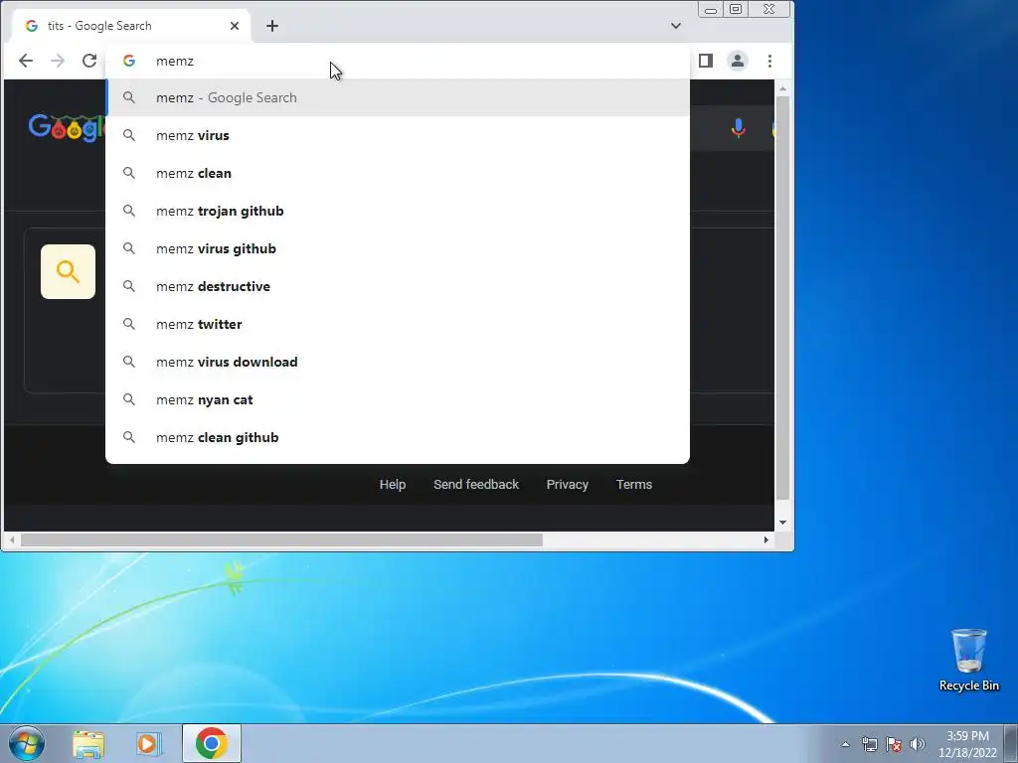Close the 'tits - Google Search' tab

tap(235, 26)
